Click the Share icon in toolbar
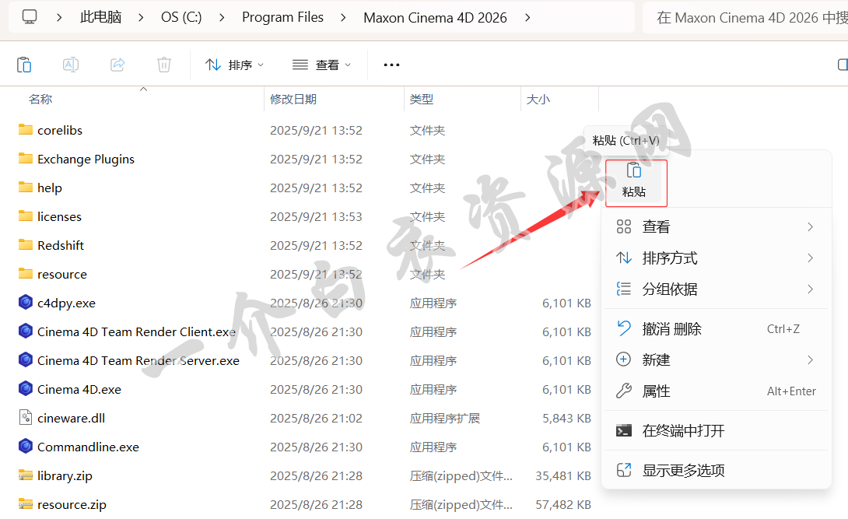This screenshot has width=848, height=519. pyautogui.click(x=117, y=65)
